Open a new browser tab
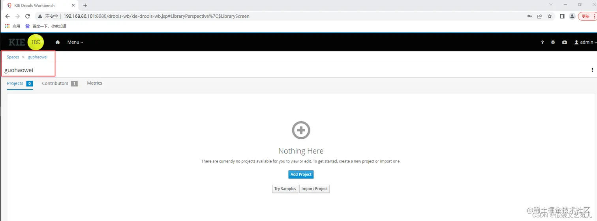 pos(85,6)
